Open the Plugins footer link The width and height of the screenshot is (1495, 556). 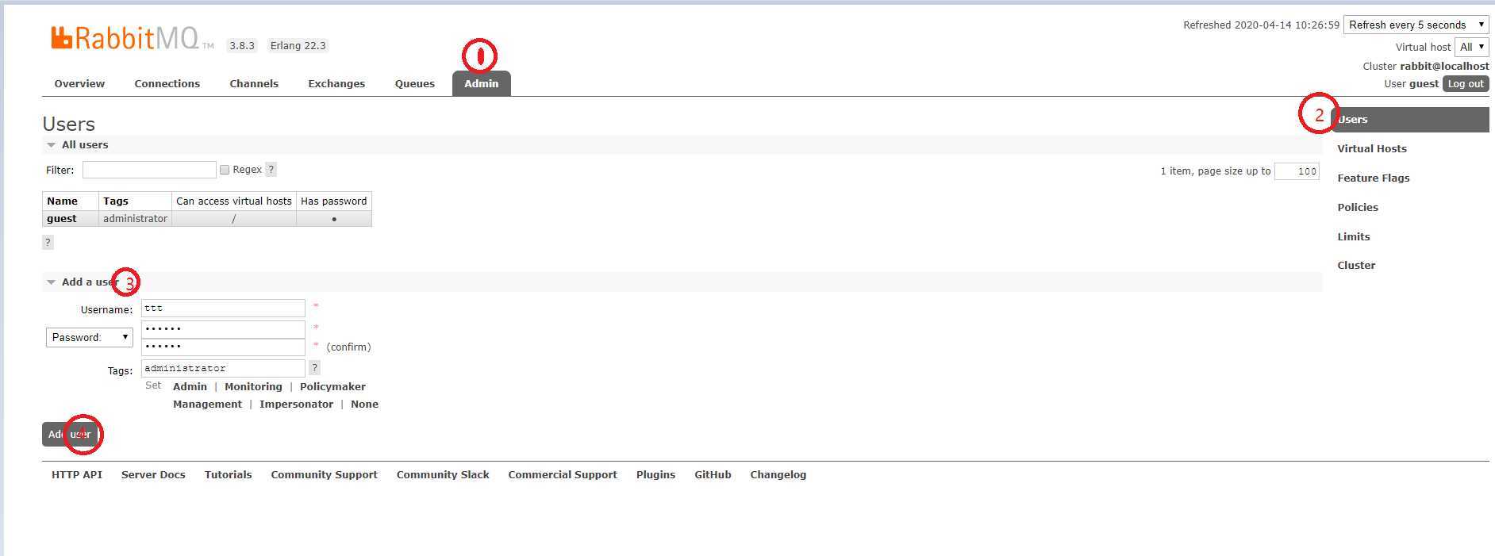pos(655,474)
